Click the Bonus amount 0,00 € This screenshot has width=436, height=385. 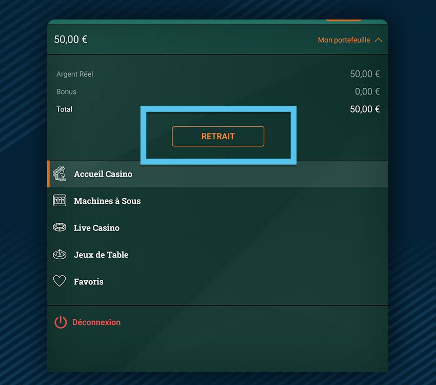[x=367, y=91]
